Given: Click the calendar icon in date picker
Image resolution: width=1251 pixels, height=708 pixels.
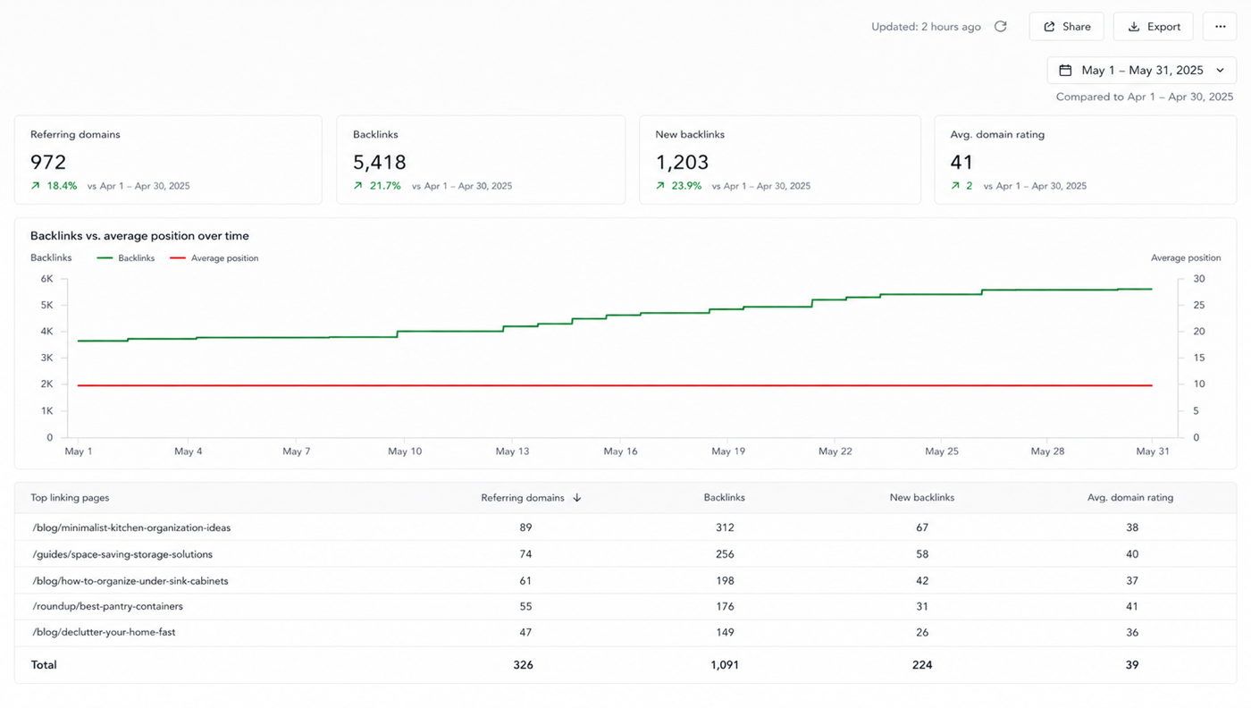Looking at the screenshot, I should pyautogui.click(x=1065, y=70).
